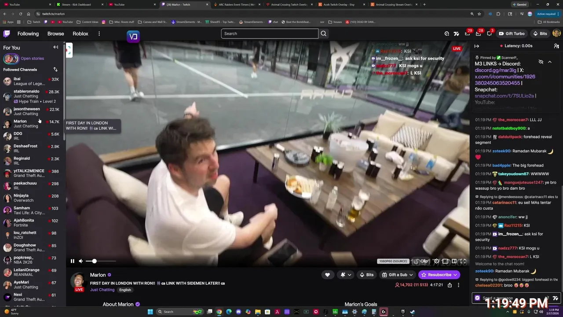
Task: Open a new browser tab
Action: coord(424,4)
